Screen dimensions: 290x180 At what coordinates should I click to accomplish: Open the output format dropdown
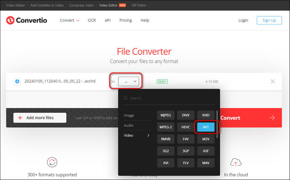click(x=129, y=81)
